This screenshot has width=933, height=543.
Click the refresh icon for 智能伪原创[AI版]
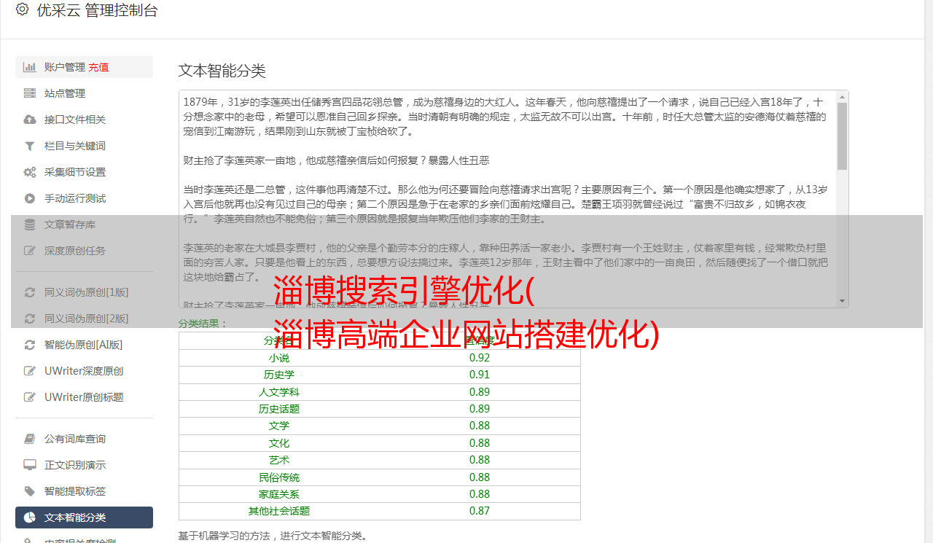tap(30, 345)
